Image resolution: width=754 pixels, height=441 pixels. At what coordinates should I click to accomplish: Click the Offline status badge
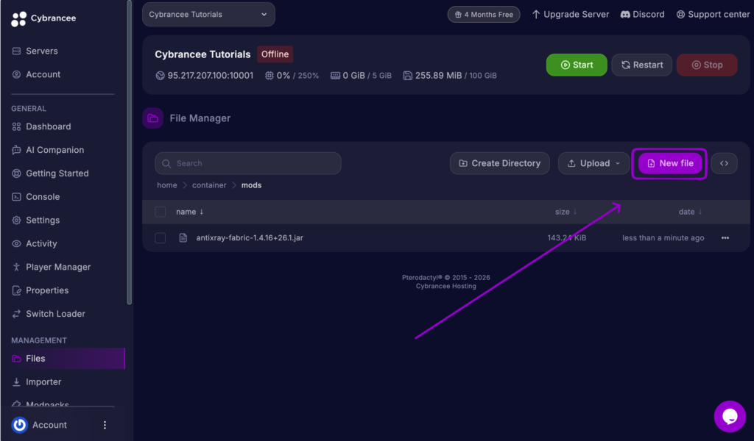tap(275, 54)
